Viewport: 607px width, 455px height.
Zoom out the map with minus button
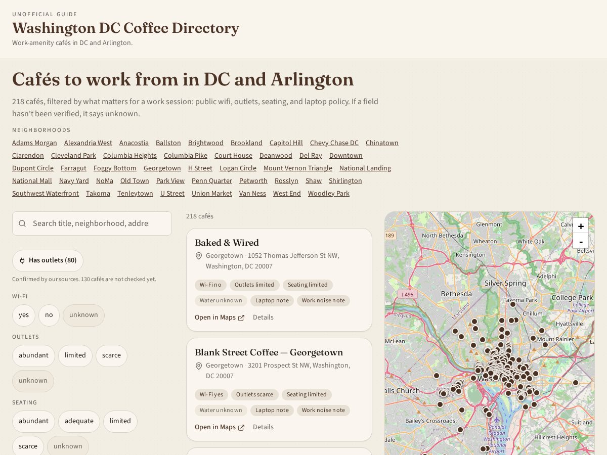pyautogui.click(x=581, y=241)
